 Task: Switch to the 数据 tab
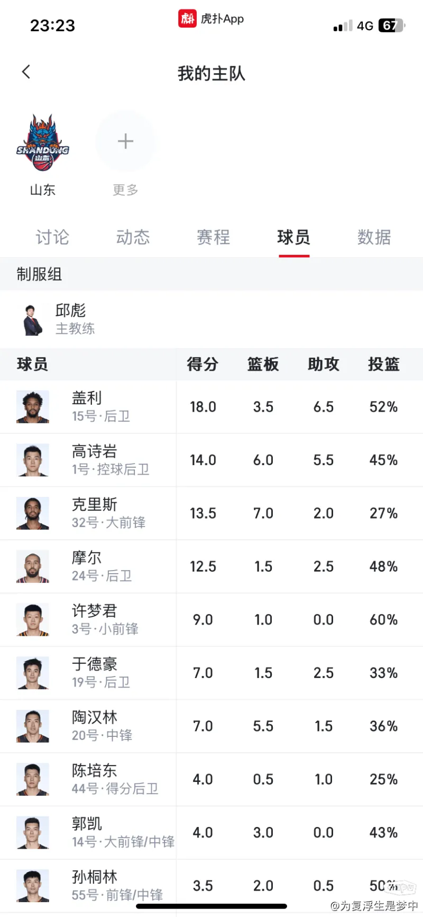[374, 237]
